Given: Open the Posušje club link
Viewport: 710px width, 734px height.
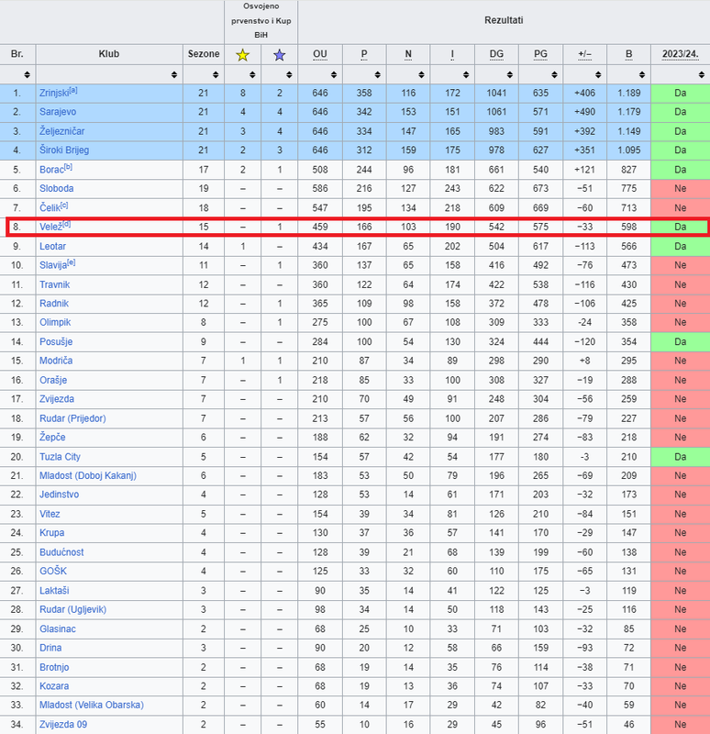Looking at the screenshot, I should pyautogui.click(x=56, y=341).
